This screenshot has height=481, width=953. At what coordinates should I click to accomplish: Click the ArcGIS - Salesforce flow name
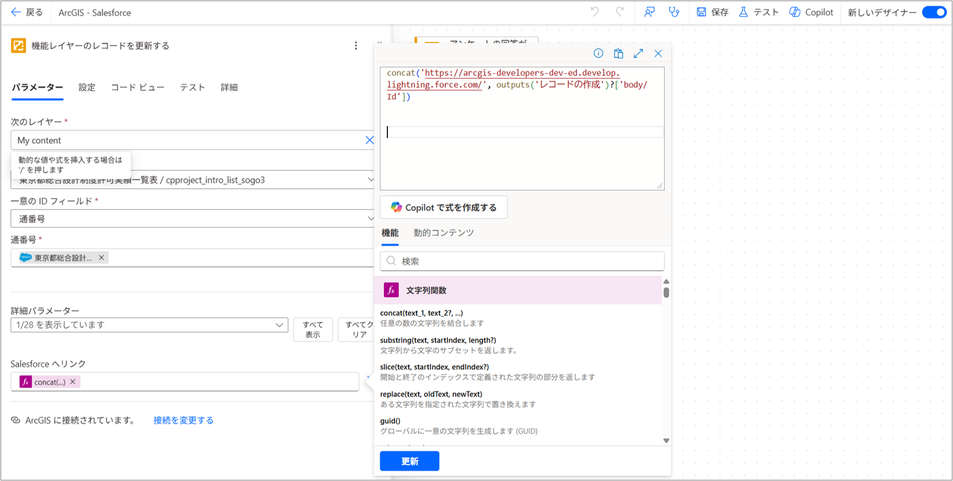pyautogui.click(x=95, y=12)
